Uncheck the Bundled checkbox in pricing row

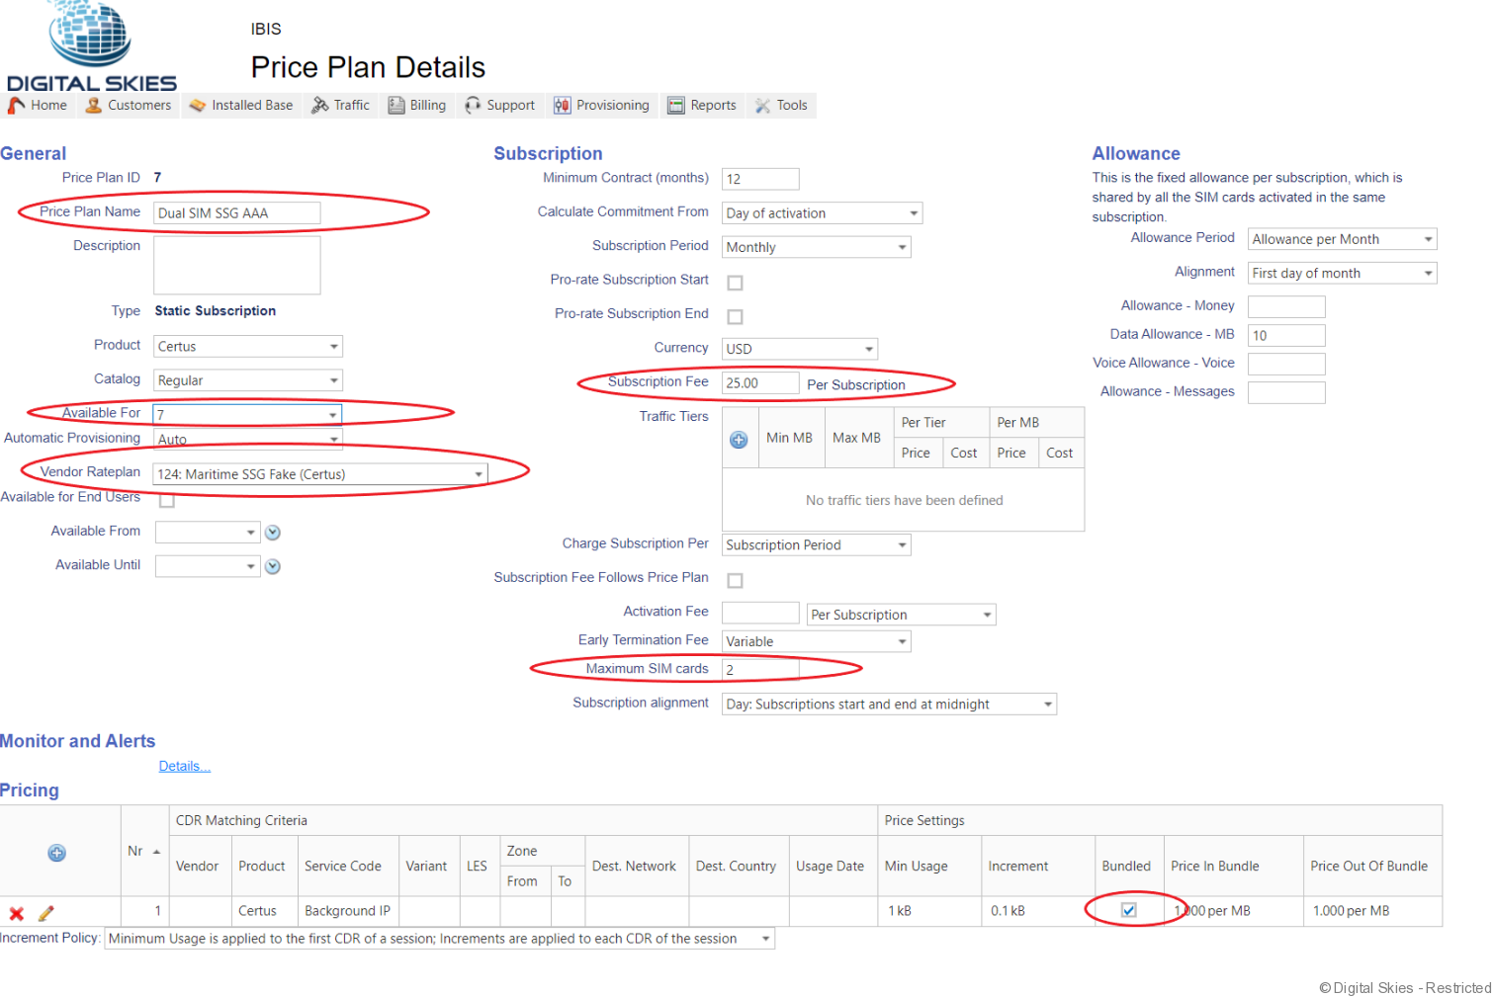(1128, 910)
